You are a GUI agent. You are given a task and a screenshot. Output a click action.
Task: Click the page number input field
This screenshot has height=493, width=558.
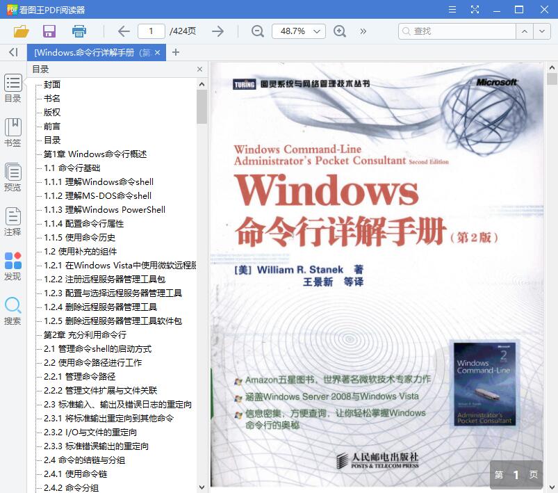[151, 31]
